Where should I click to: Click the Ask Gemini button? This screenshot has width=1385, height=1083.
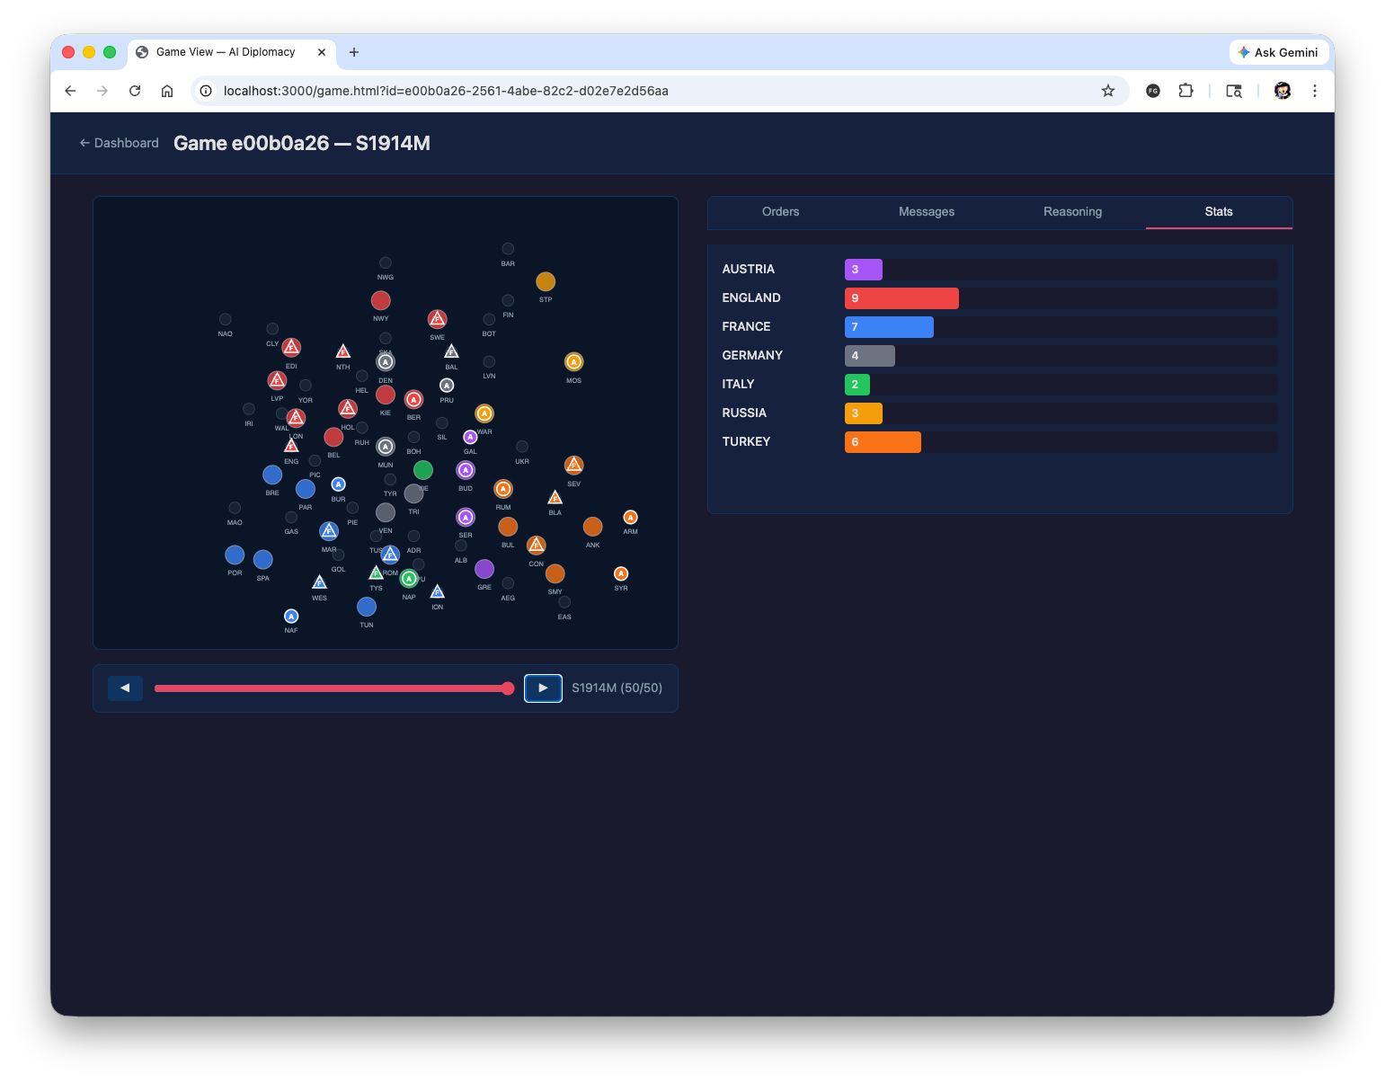point(1278,52)
